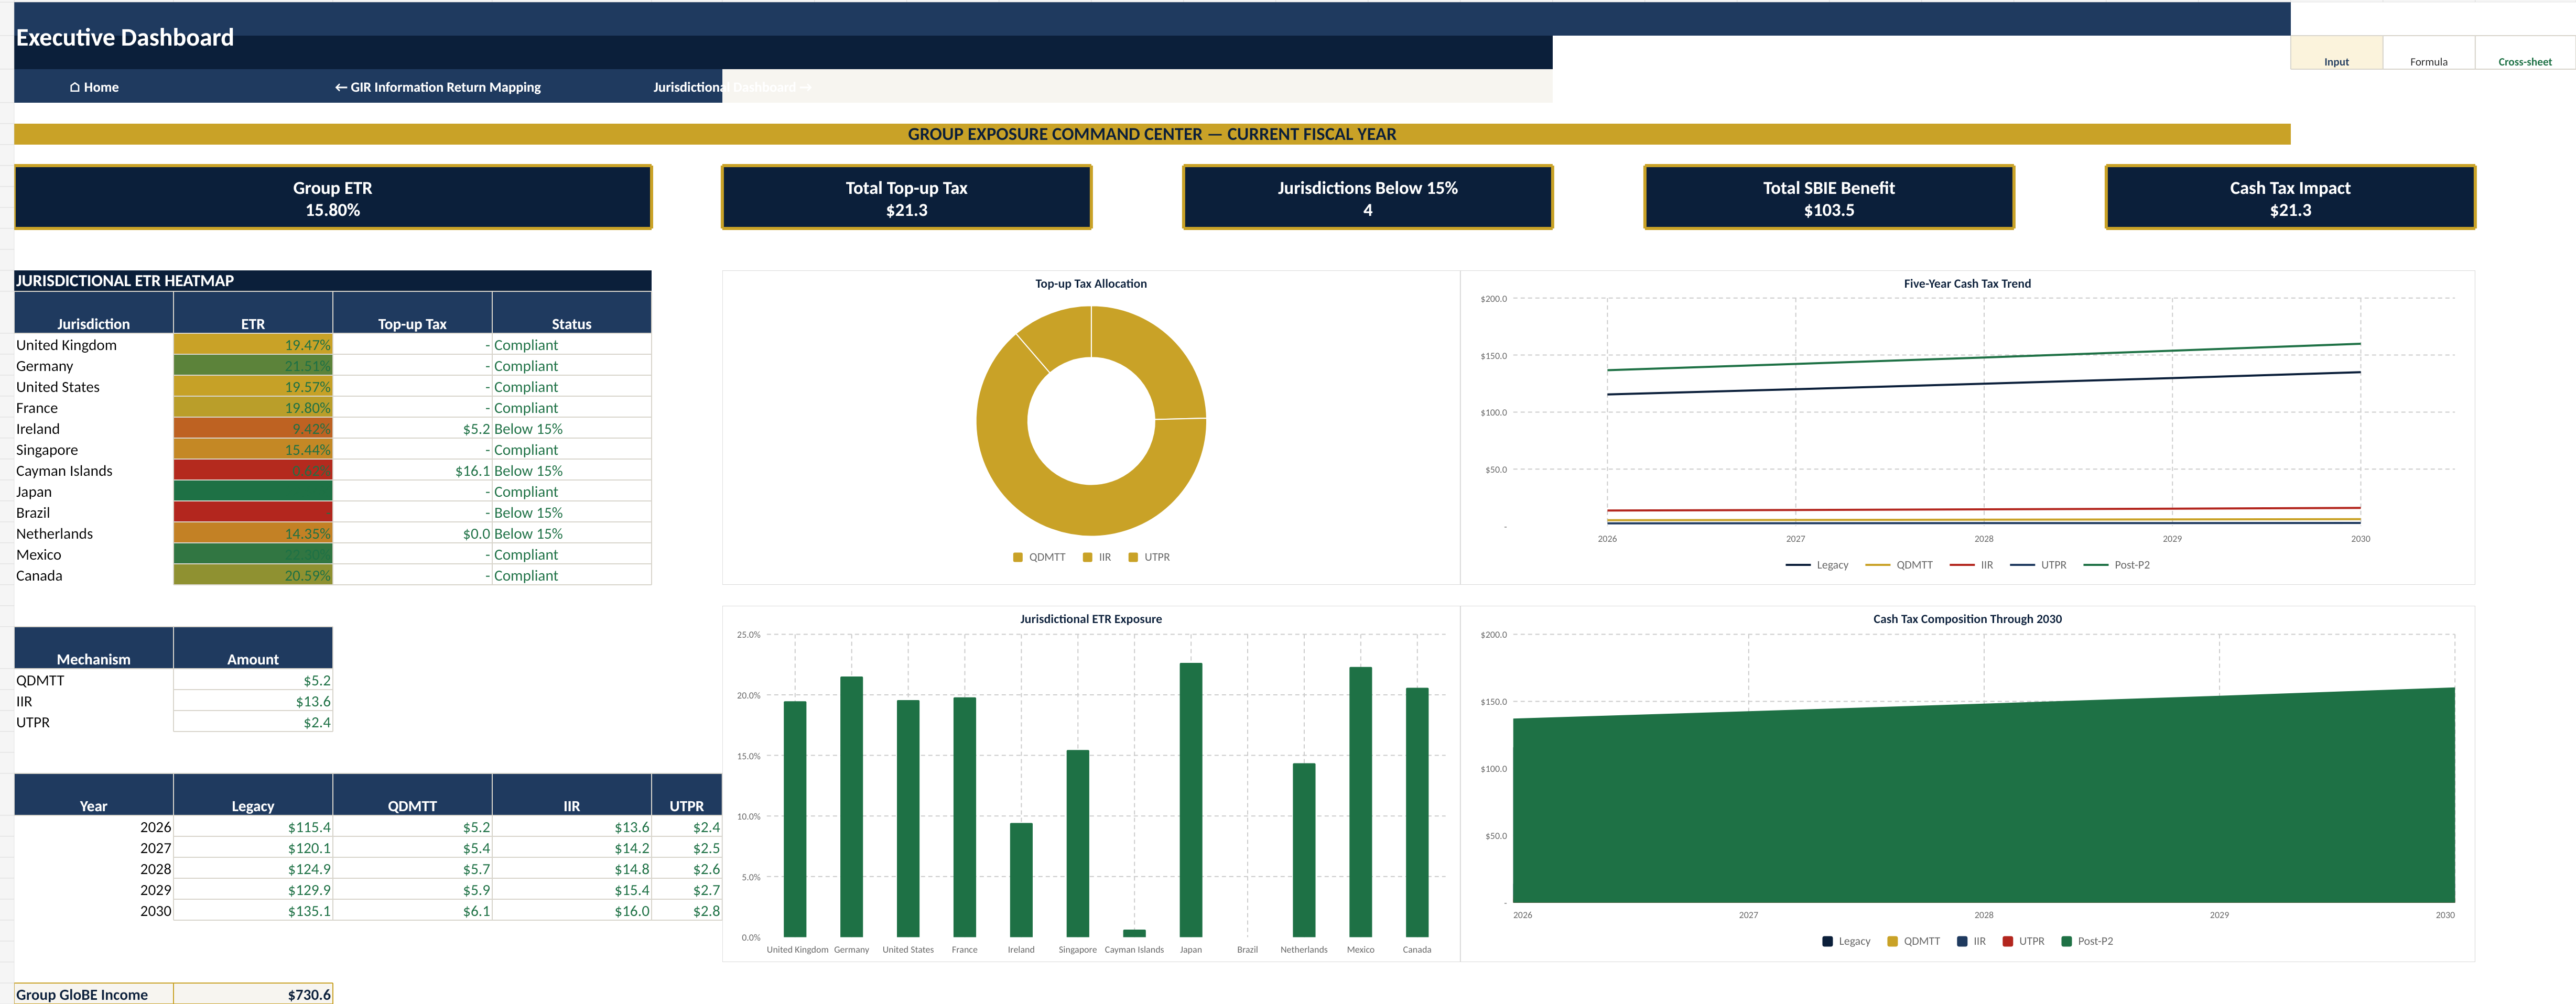
Task: Click the Group ETR KPI card
Action: click(x=333, y=198)
